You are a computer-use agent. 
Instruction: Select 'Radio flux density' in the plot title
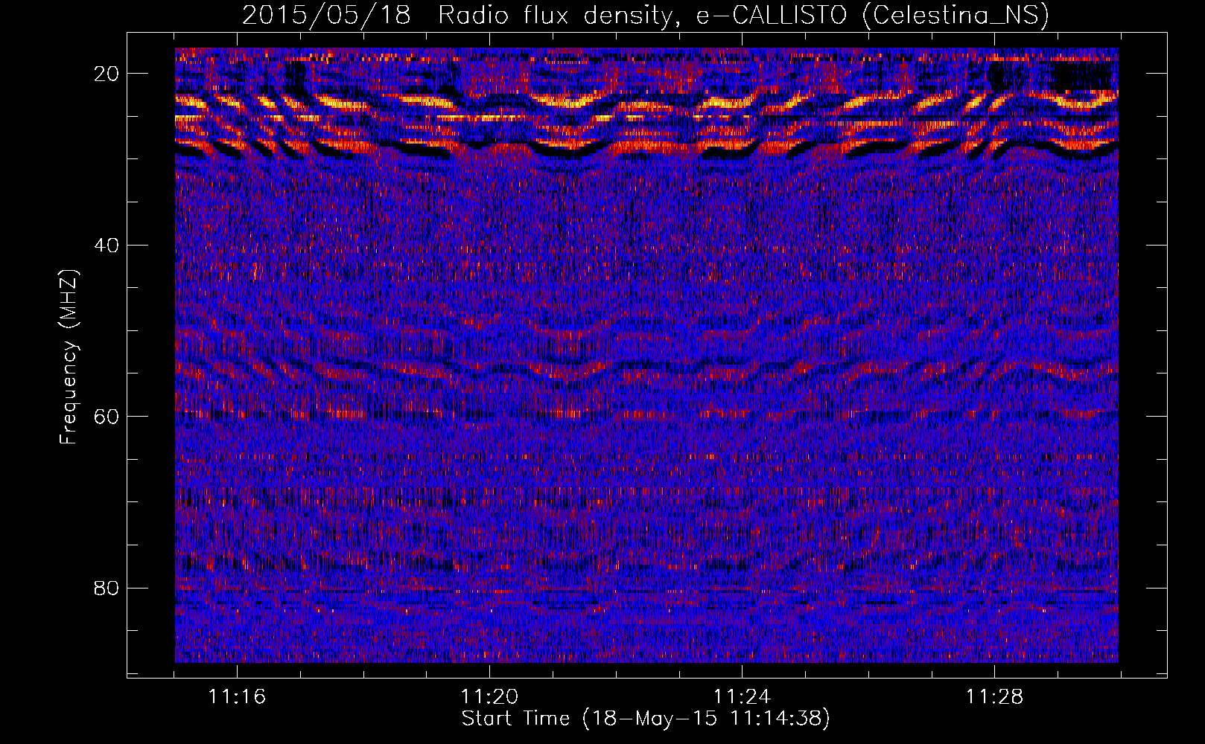tap(556, 16)
